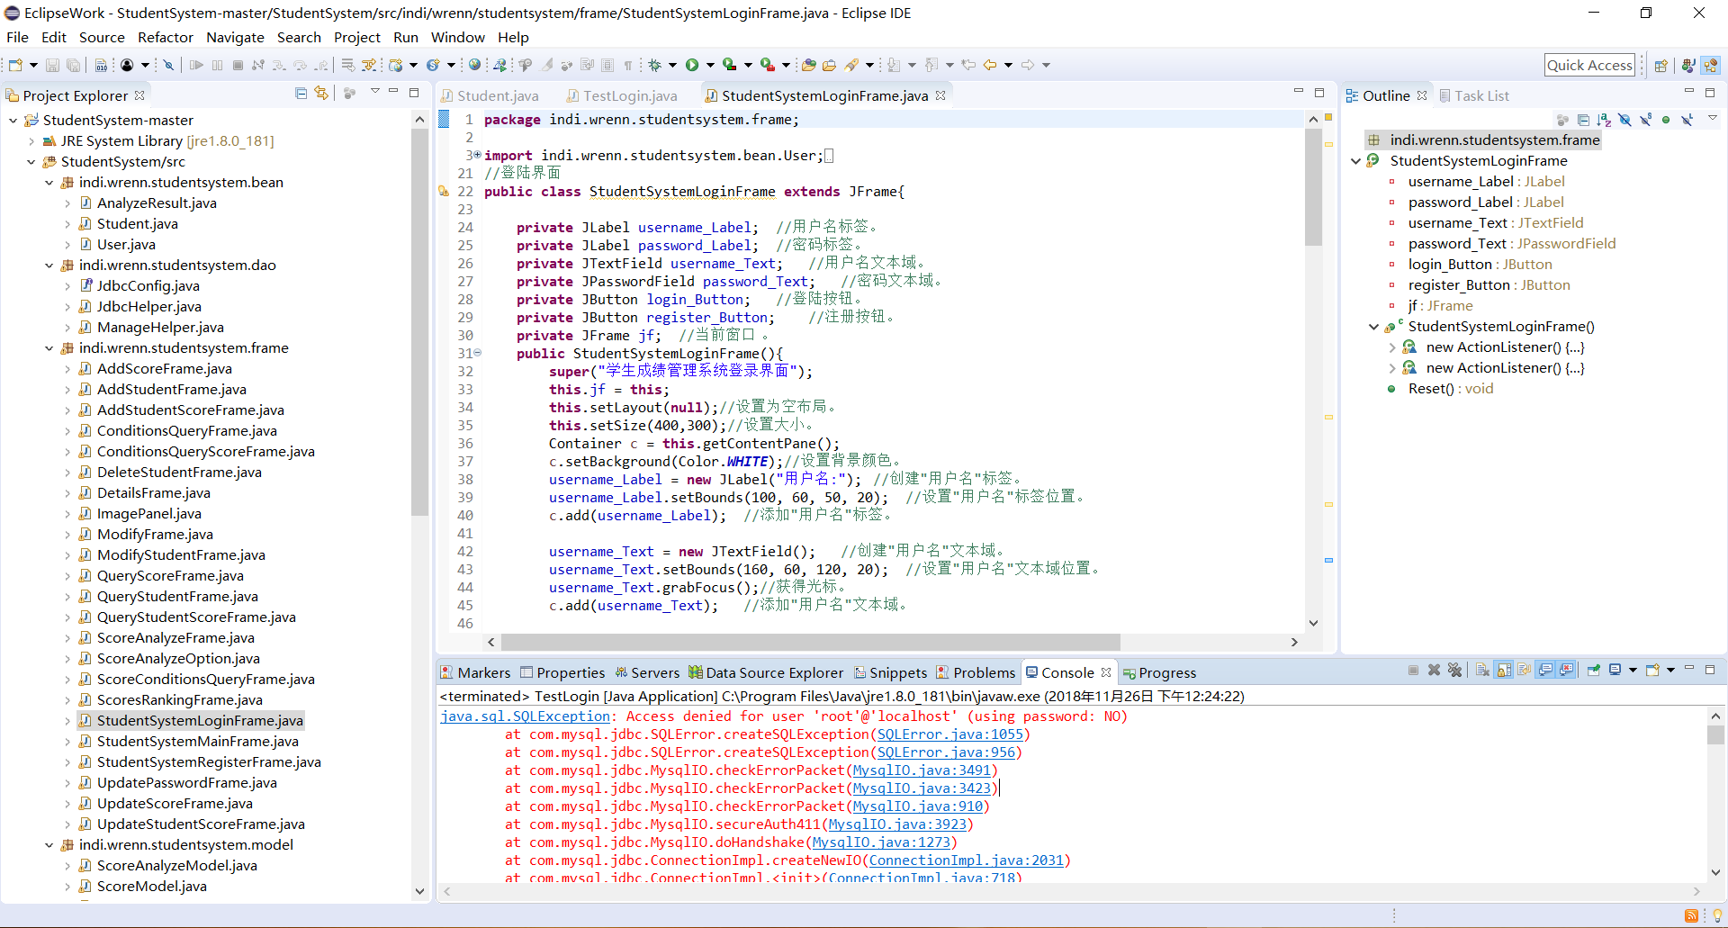Click the Quick Access button
The height and width of the screenshot is (928, 1728).
(1589, 65)
